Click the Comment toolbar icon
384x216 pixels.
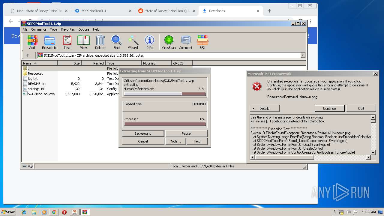[186, 42]
